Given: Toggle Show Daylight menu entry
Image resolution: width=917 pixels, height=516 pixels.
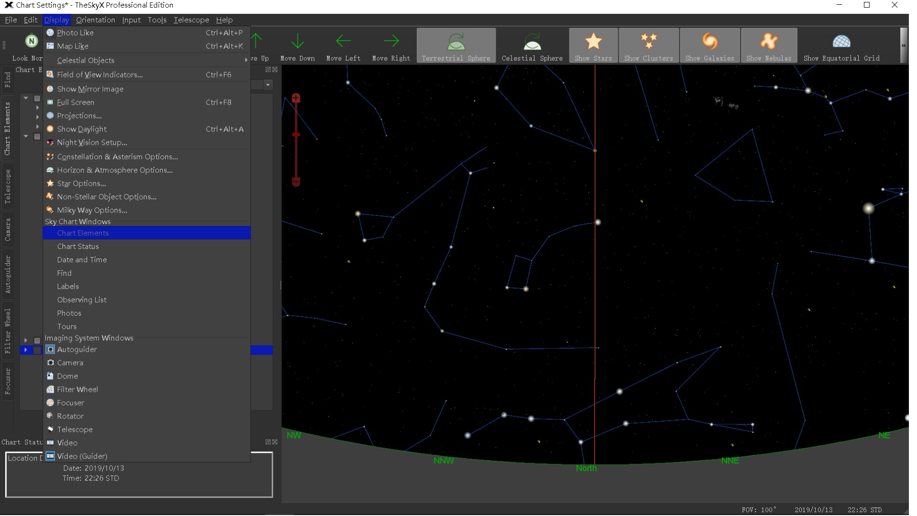Looking at the screenshot, I should tap(147, 129).
